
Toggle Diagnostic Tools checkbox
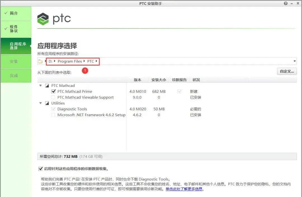[53, 109]
